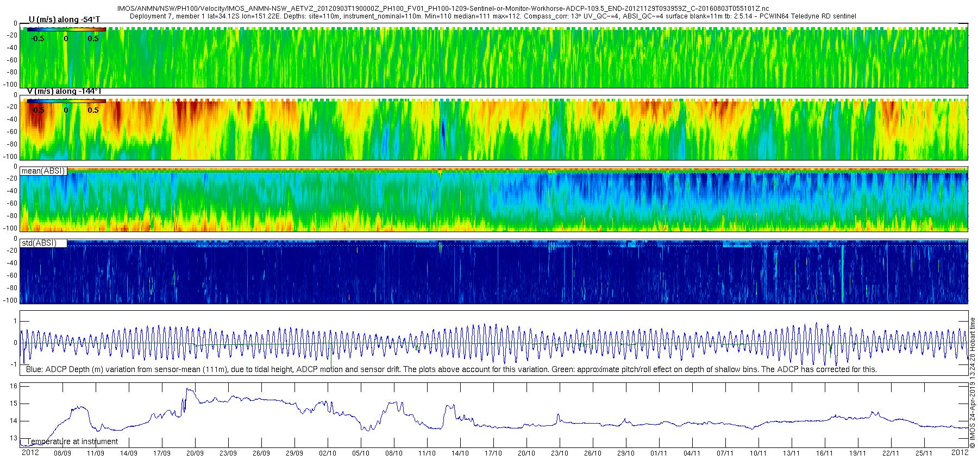Image resolution: width=978 pixels, height=461 pixels.
Task: Click the -60 depth tick on mean(ABSI) axis
Action: click(11, 203)
